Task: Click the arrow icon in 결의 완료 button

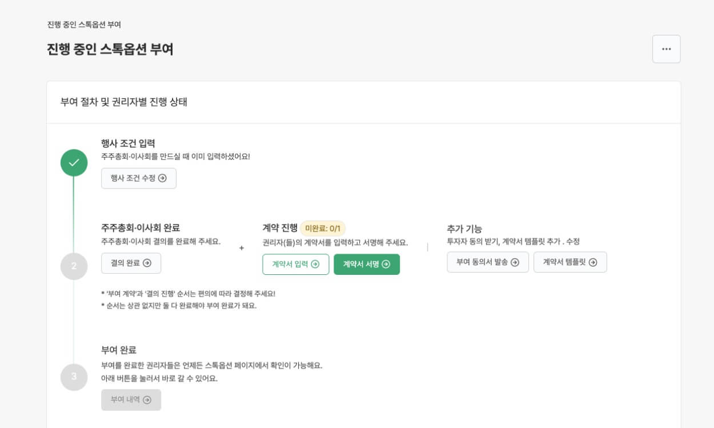Action: click(x=147, y=263)
